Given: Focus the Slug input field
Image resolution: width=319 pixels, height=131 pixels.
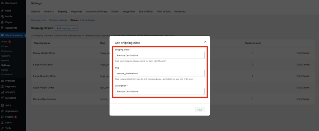Looking at the screenshot, I should [x=159, y=73].
